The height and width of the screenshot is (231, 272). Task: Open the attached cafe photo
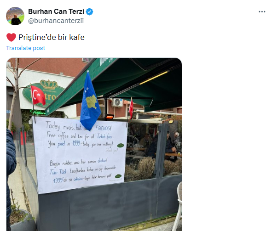pos(94,144)
